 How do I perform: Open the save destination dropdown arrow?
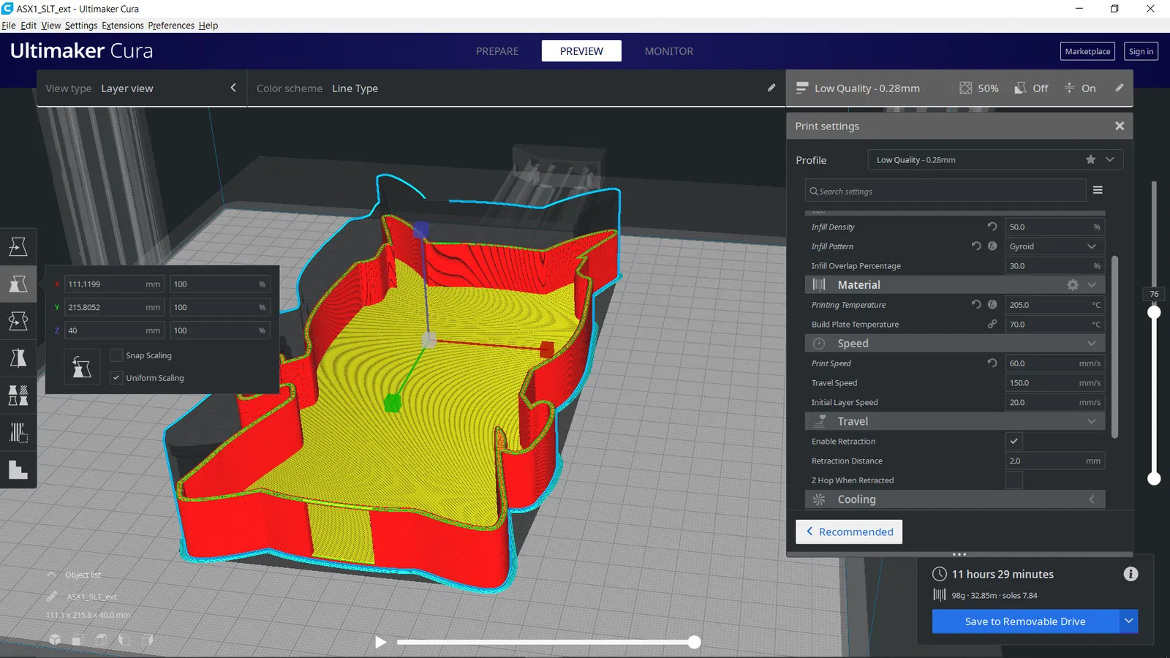pos(1129,621)
